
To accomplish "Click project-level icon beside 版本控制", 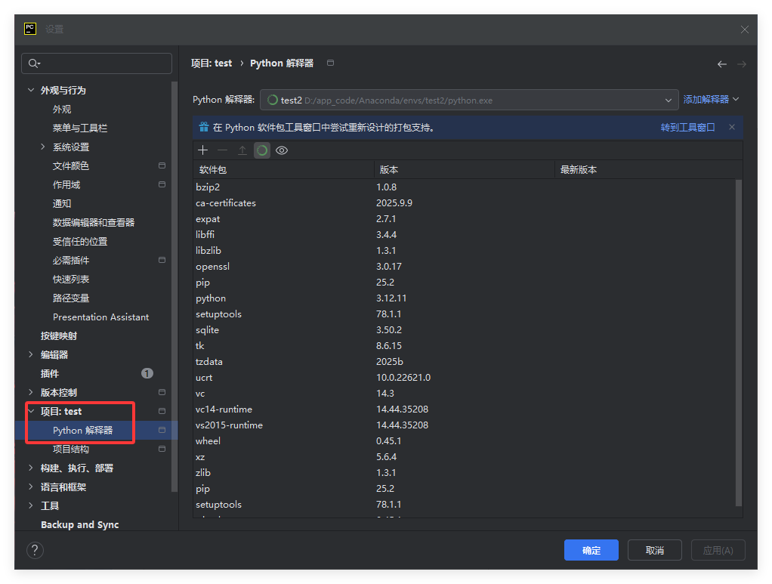I will pos(162,392).
